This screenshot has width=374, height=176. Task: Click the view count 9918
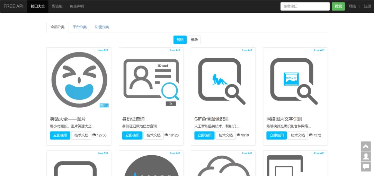(245, 135)
